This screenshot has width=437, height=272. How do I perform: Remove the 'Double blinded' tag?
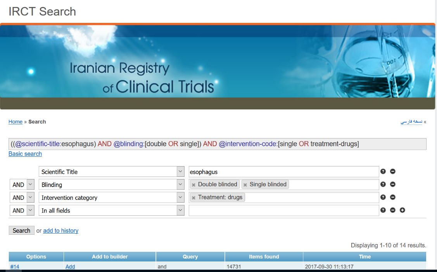[193, 185]
